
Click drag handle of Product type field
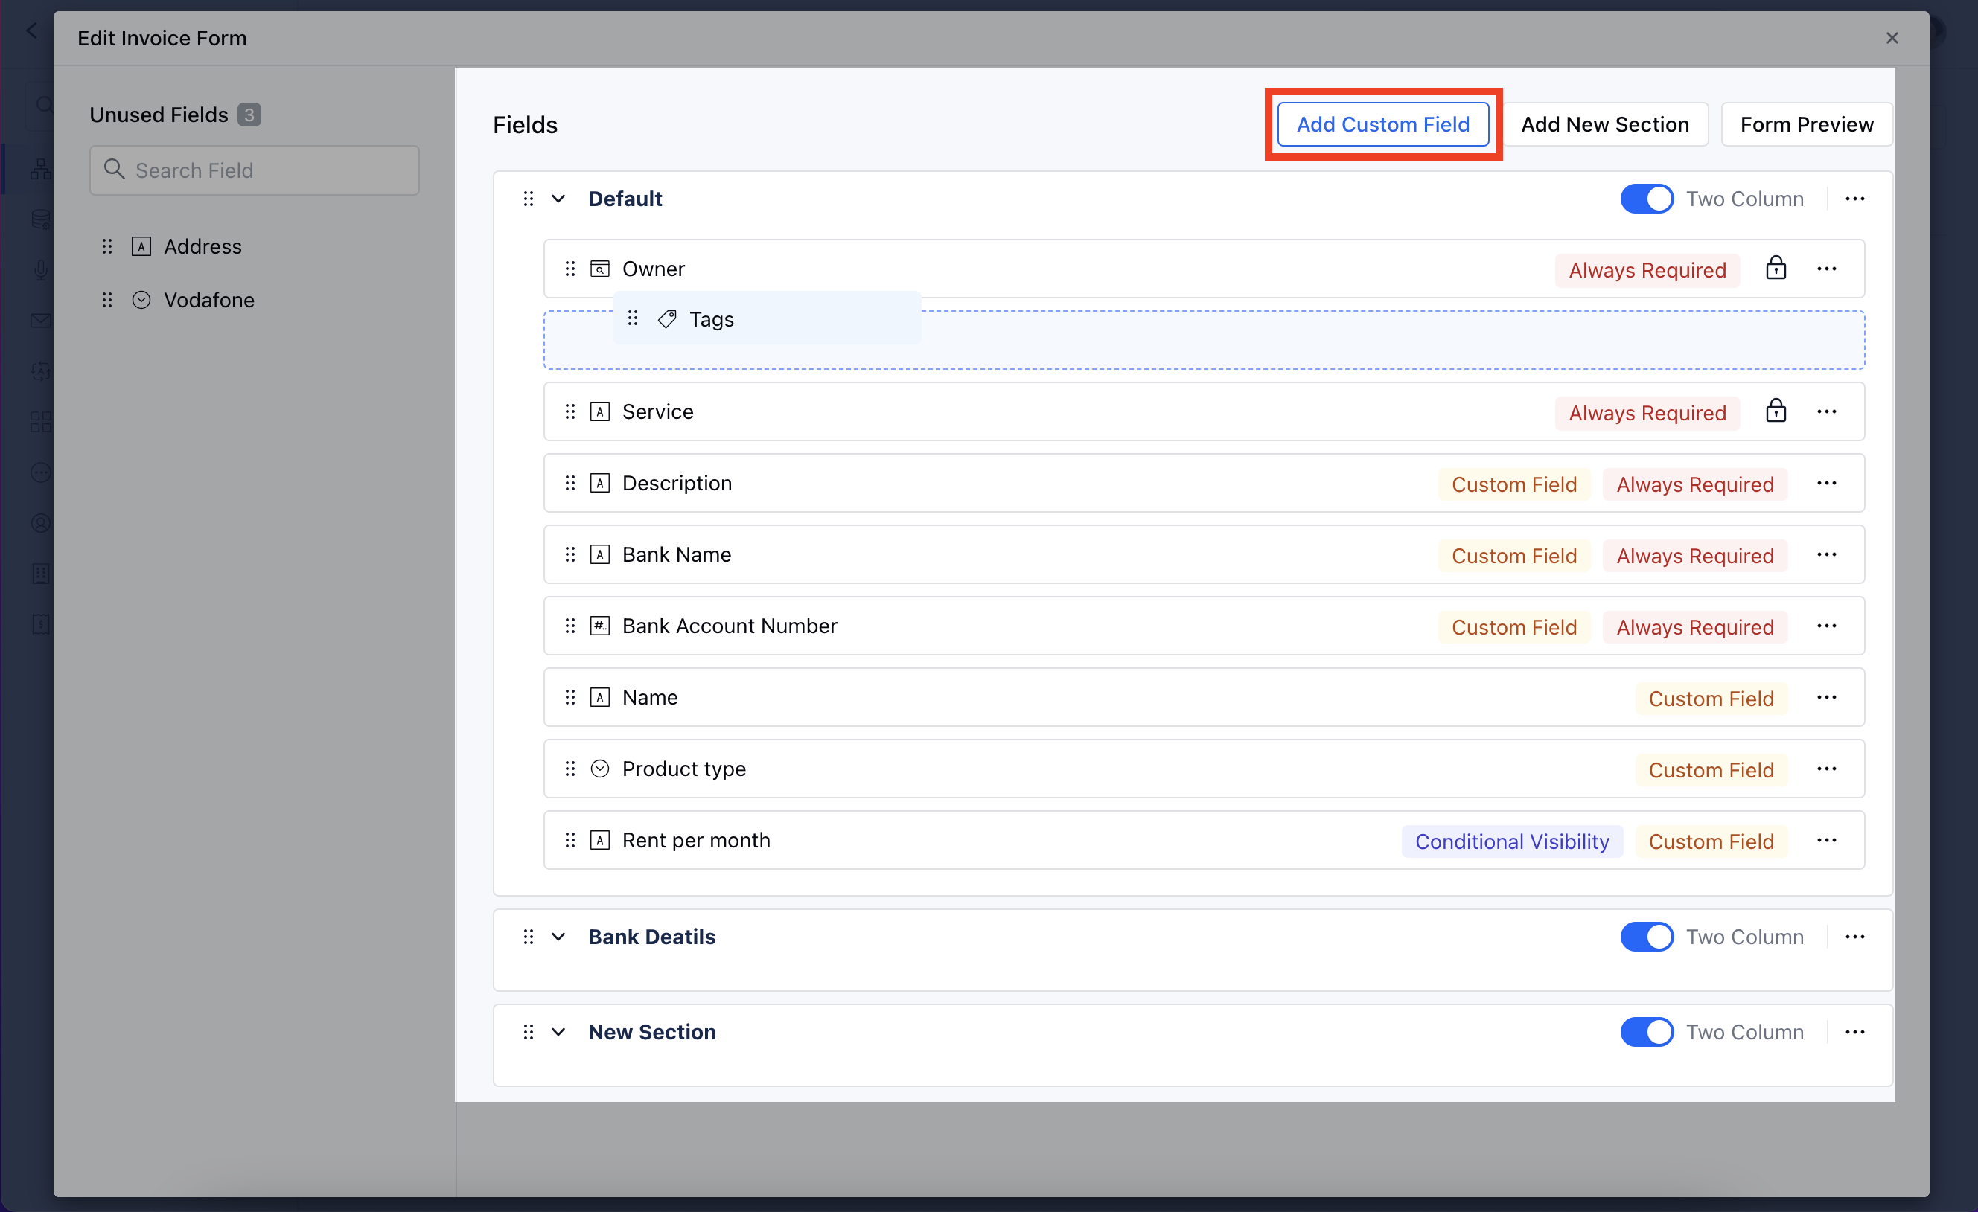[570, 769]
